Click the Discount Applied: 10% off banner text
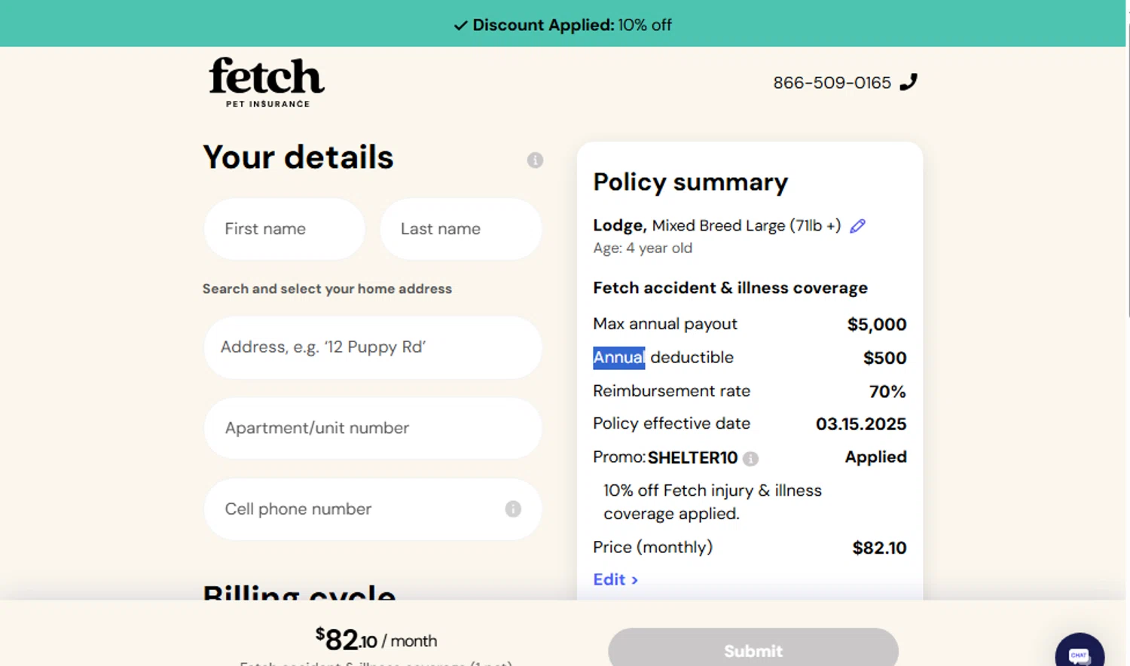The width and height of the screenshot is (1130, 666). point(572,25)
